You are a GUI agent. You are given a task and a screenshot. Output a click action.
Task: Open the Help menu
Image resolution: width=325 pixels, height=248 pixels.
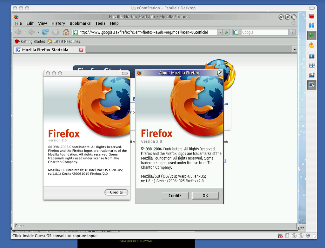tap(114, 23)
